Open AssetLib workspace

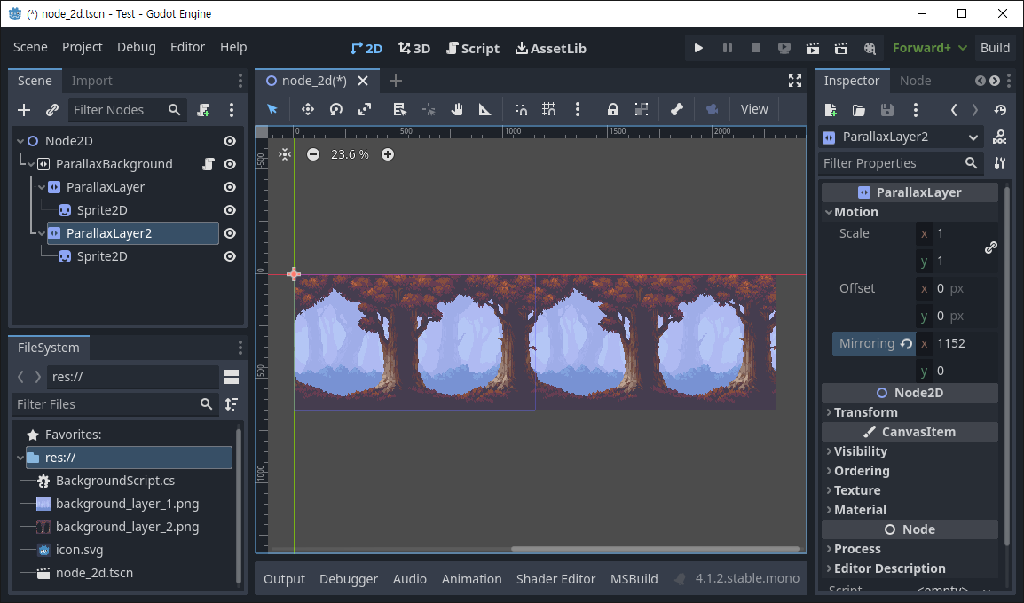[x=550, y=48]
